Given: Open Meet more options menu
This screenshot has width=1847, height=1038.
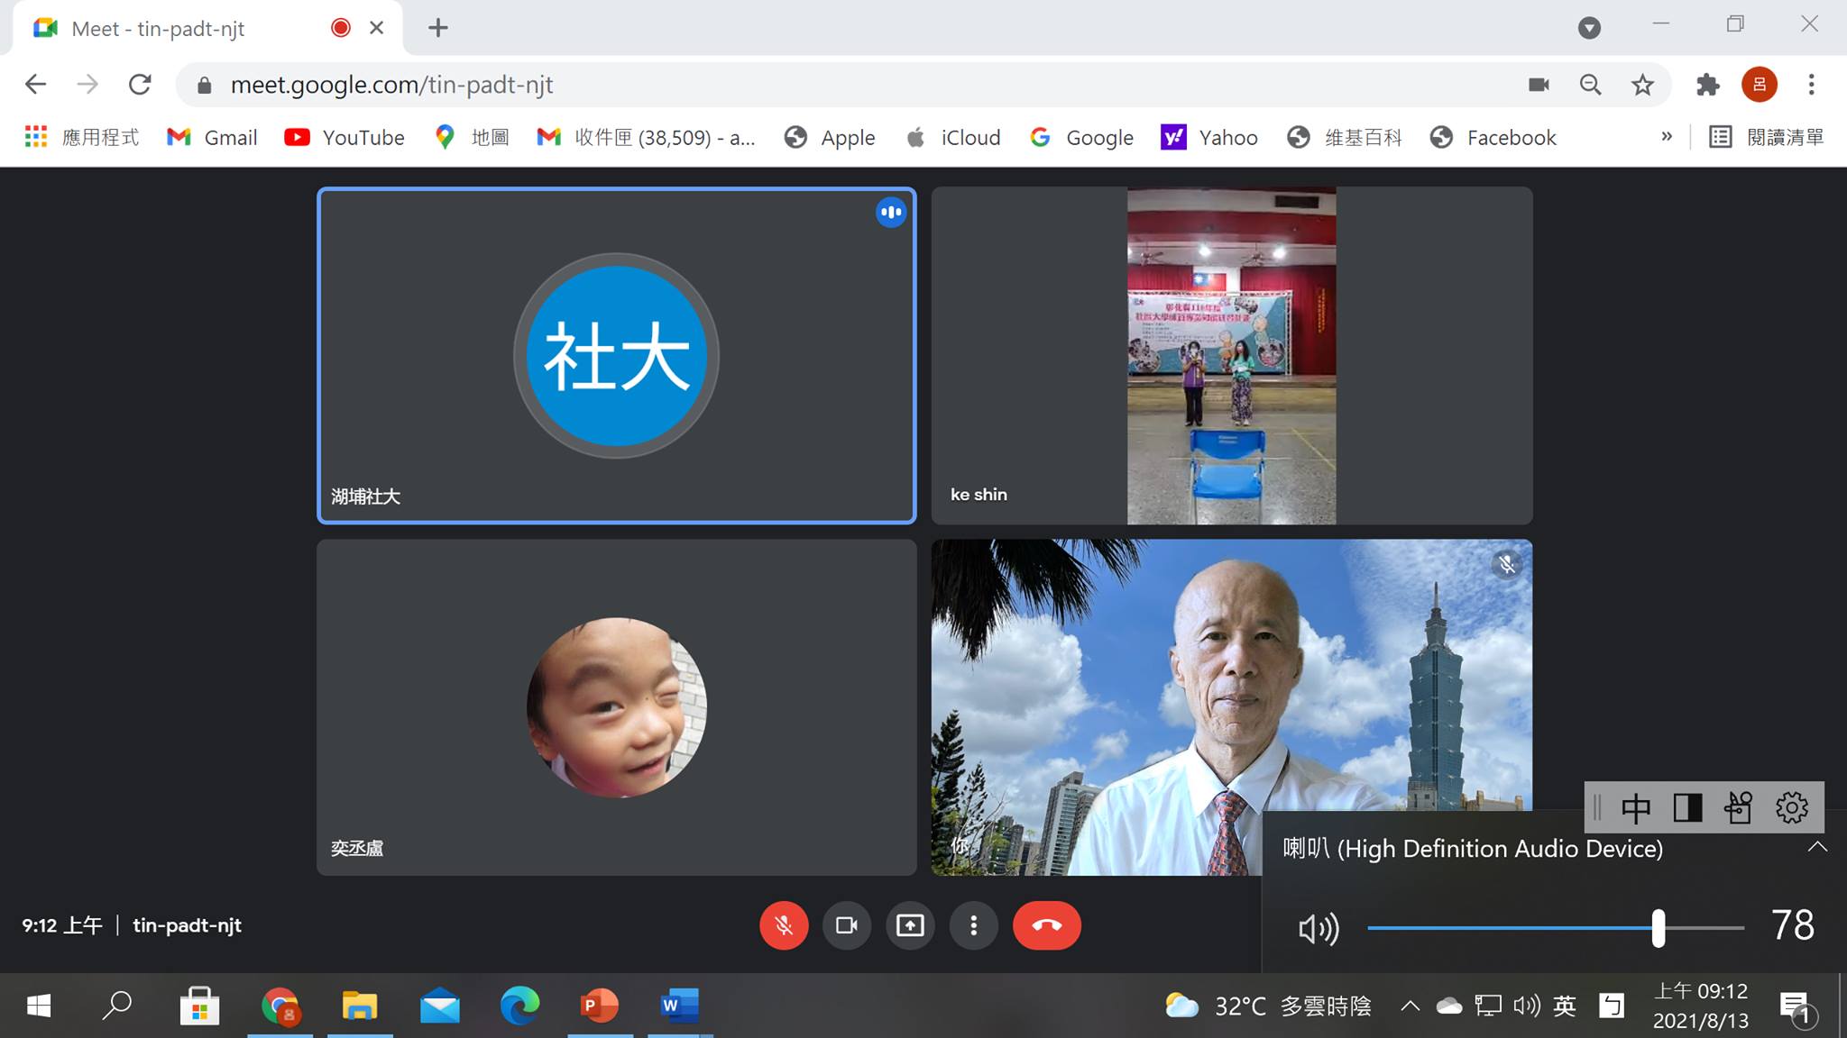Looking at the screenshot, I should coord(973,925).
